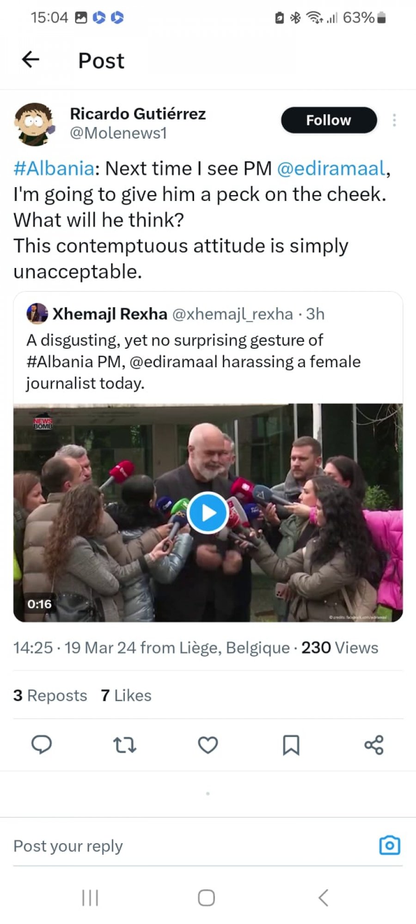
Task: Bookmark this post
Action: pos(291,745)
